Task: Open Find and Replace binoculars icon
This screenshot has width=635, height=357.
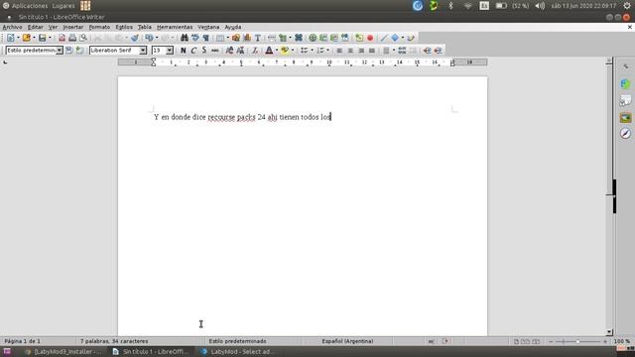Action: (185, 38)
